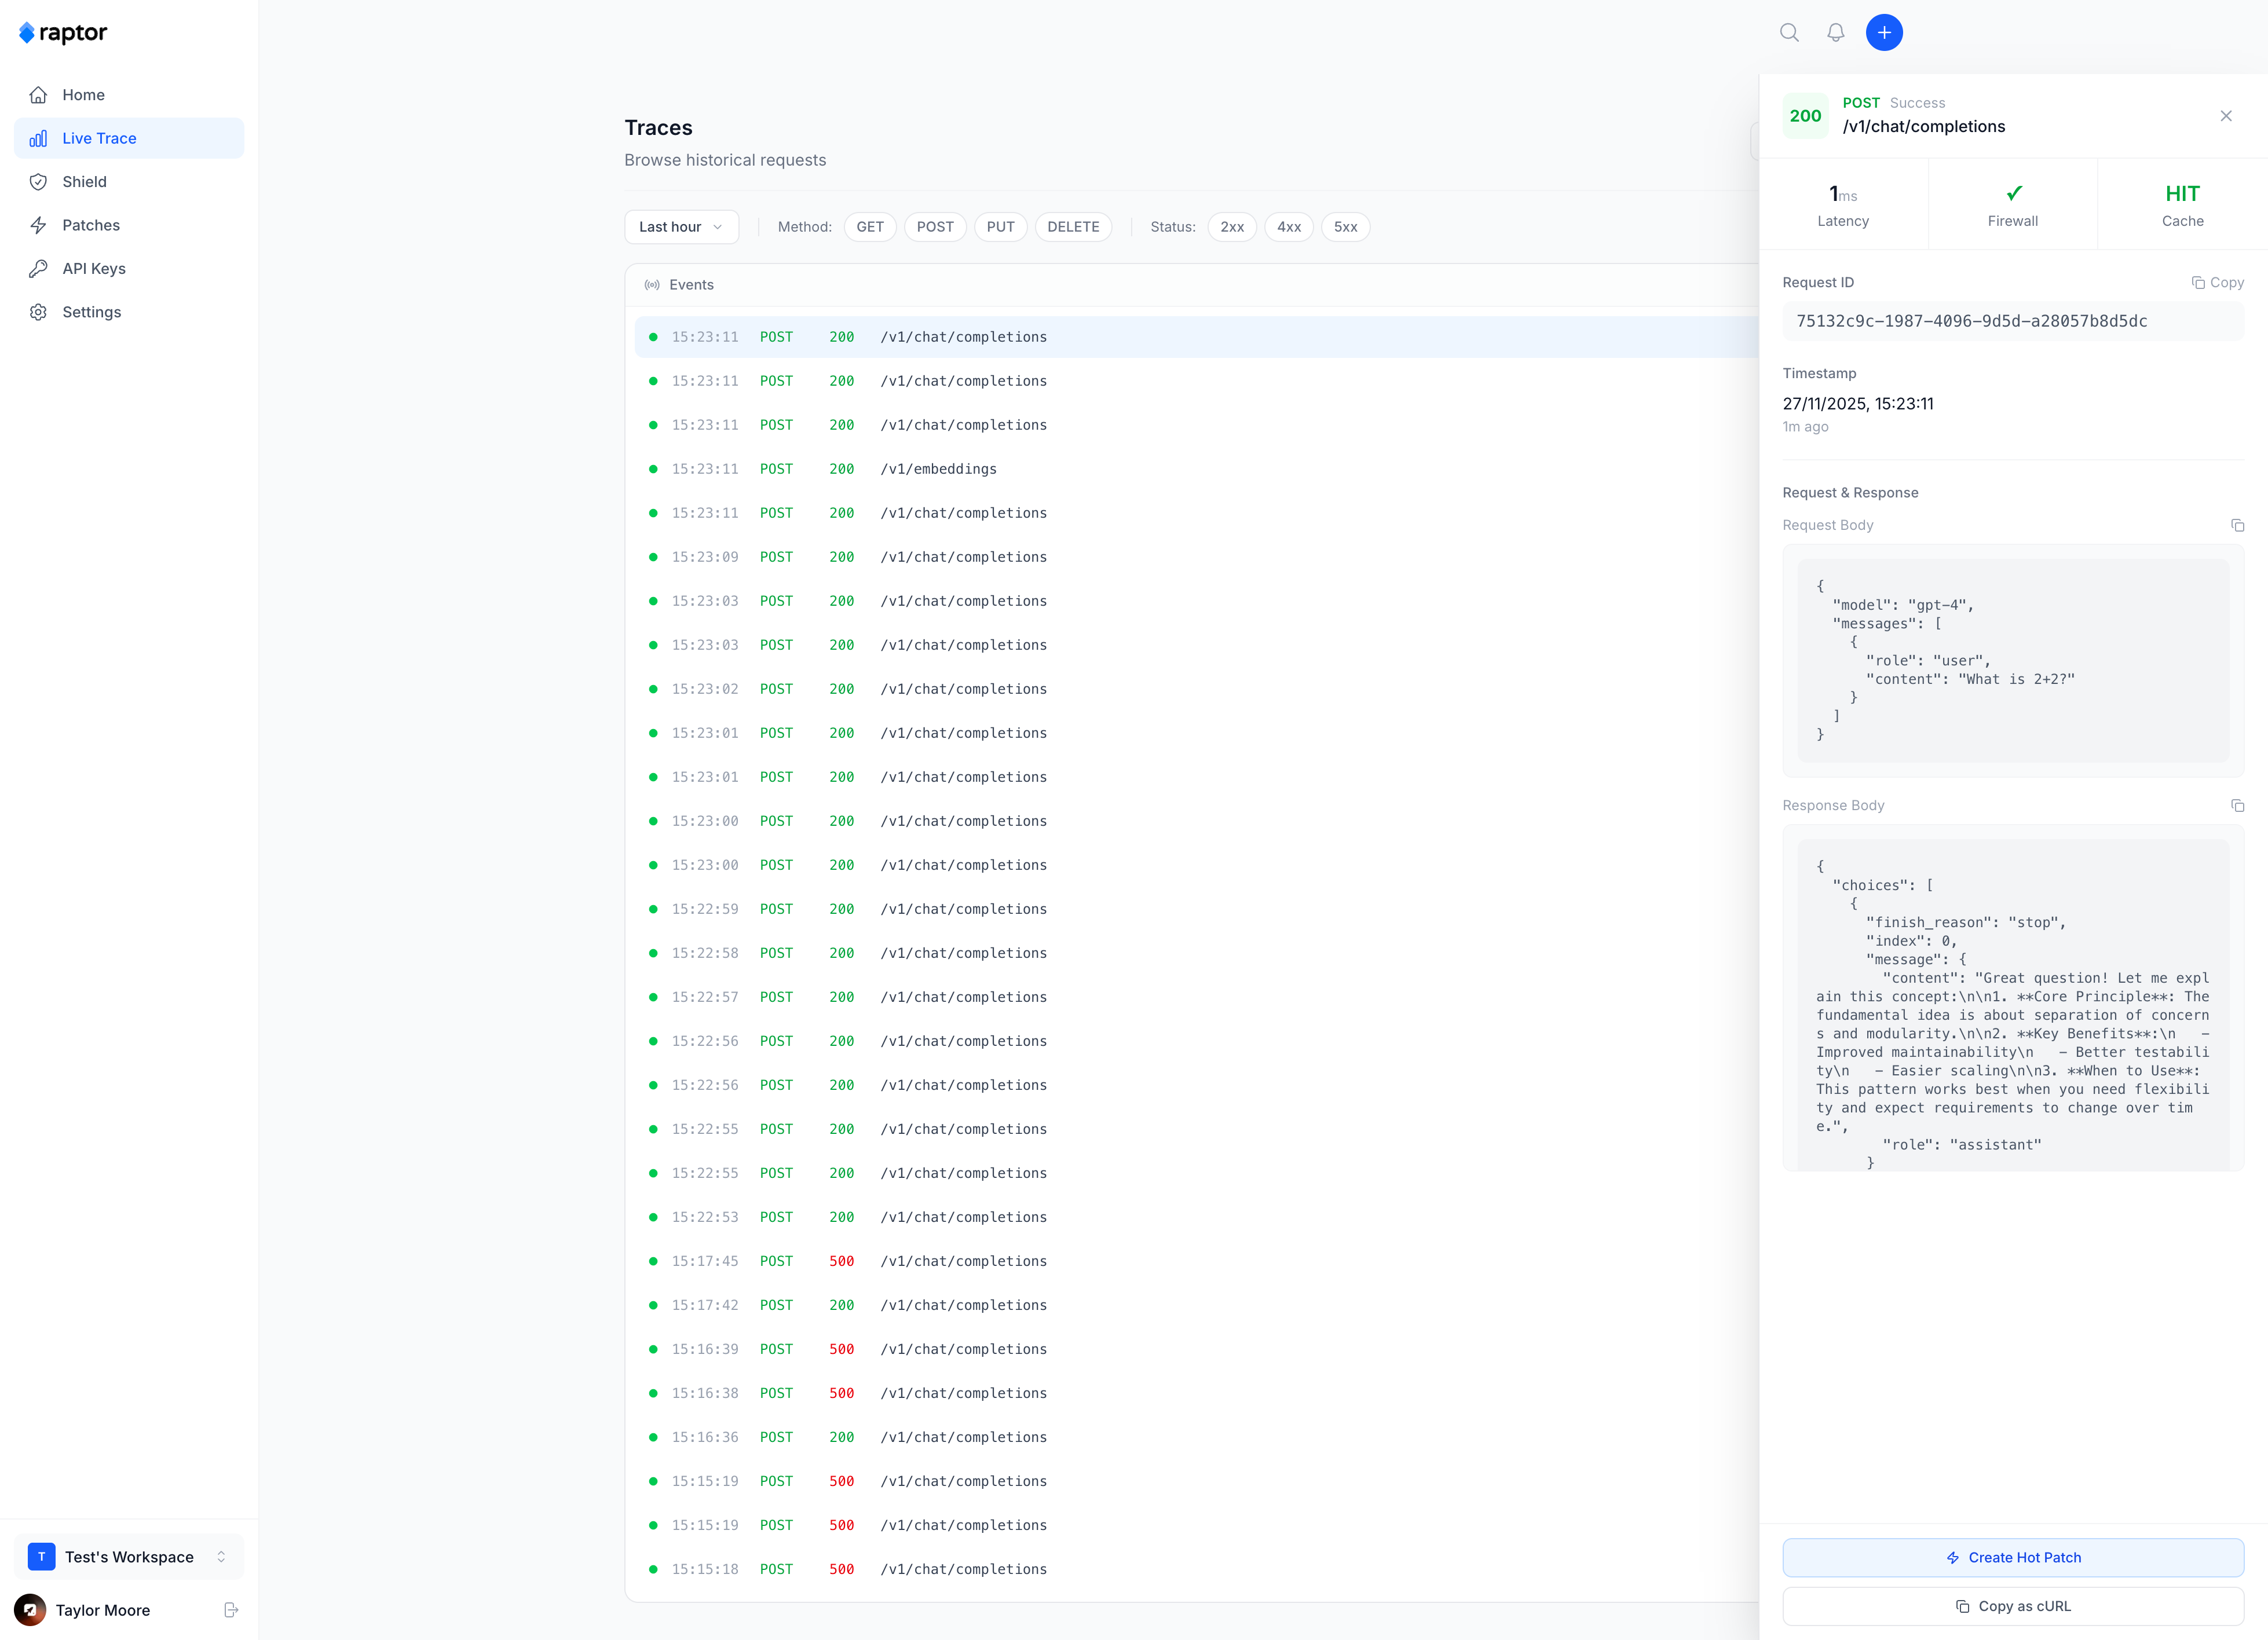Open the Patches page
Screen dimensions: 2268x1640
pos(90,225)
